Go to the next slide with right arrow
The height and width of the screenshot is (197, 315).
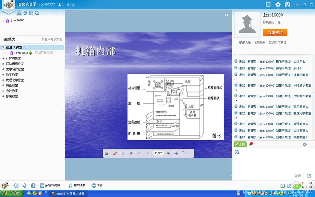coord(176,153)
